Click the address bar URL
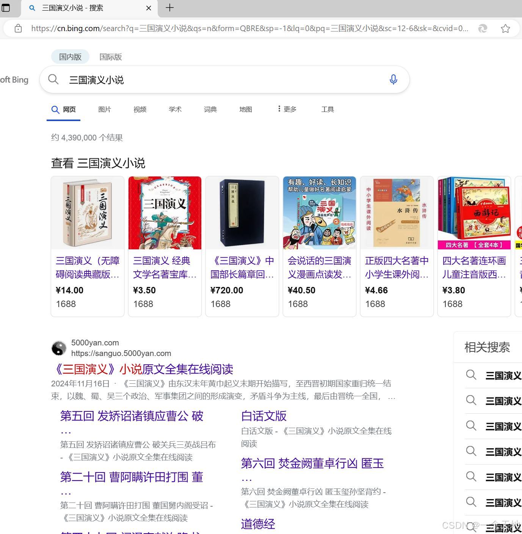Screen dimensions: 522x534 click(x=249, y=28)
